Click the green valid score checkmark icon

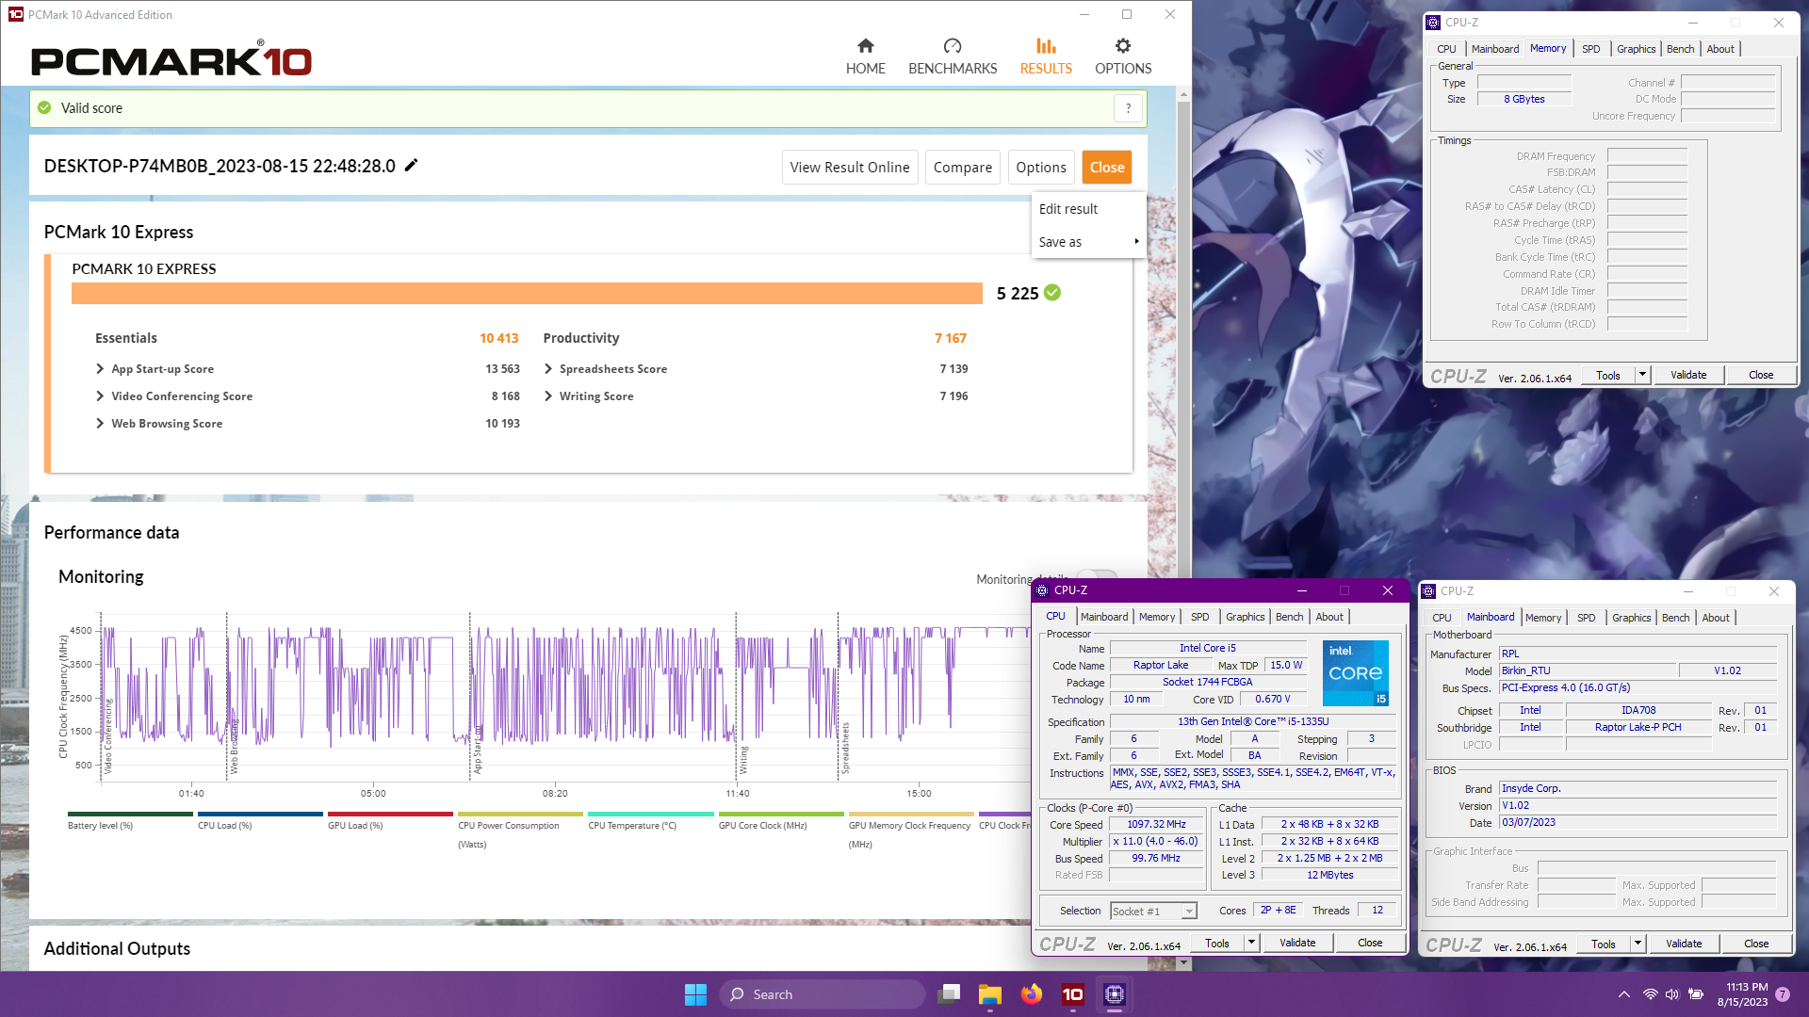click(x=44, y=108)
